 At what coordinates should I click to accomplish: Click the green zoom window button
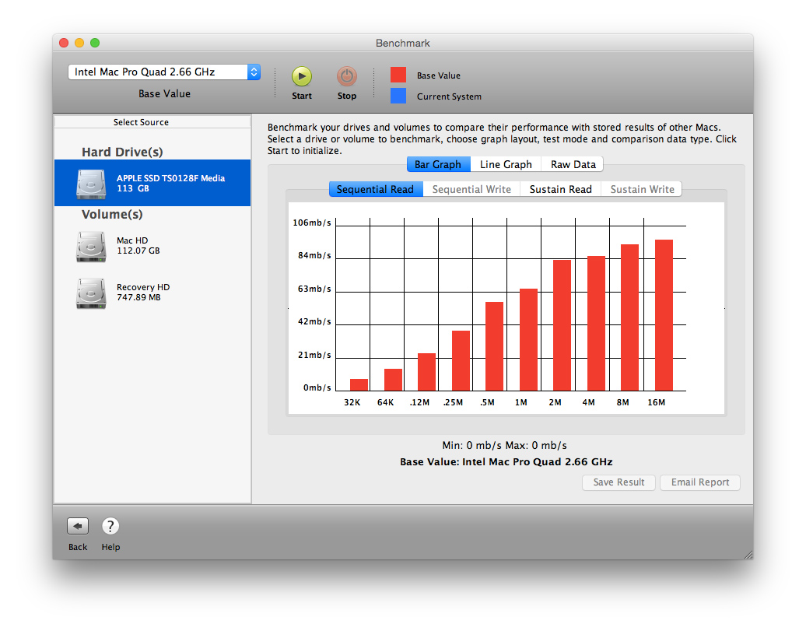(95, 43)
